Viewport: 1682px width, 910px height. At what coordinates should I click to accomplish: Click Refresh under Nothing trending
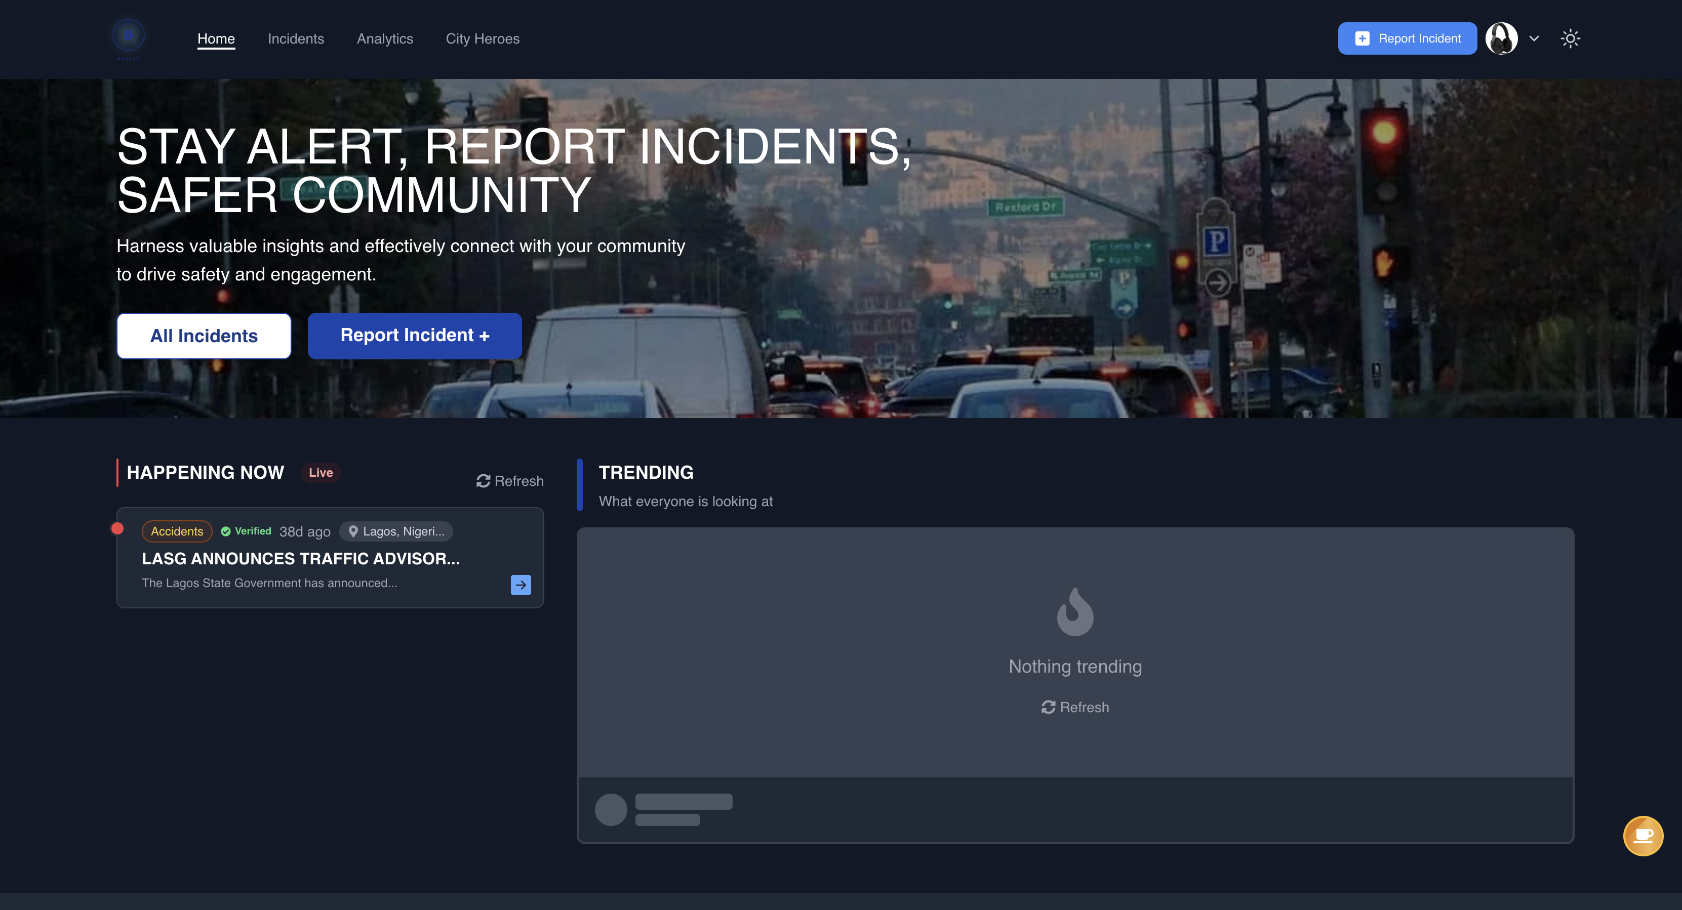pyautogui.click(x=1075, y=708)
